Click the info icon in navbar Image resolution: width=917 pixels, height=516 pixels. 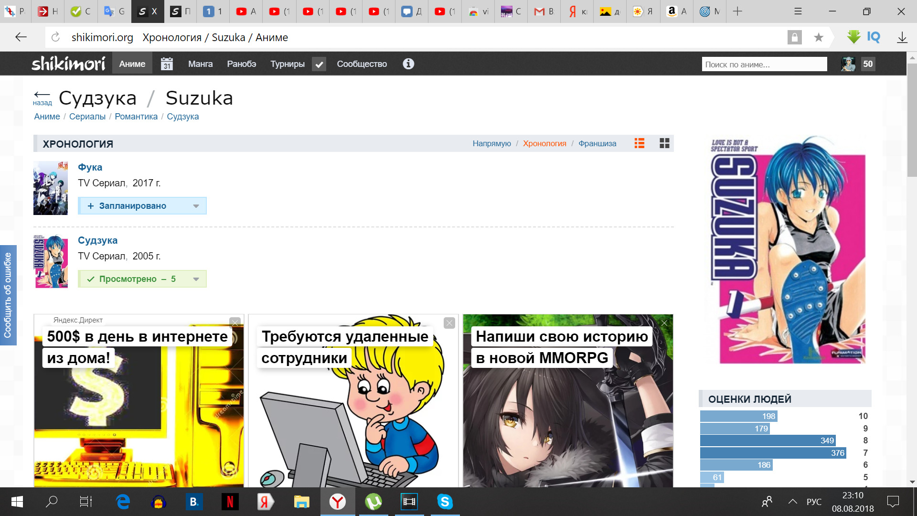click(408, 64)
